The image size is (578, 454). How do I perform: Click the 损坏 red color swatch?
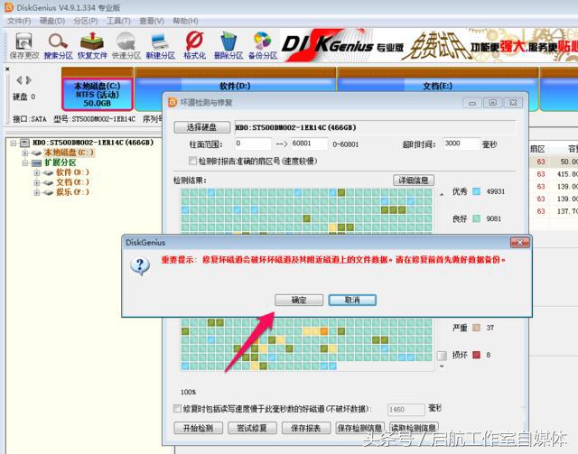click(477, 355)
